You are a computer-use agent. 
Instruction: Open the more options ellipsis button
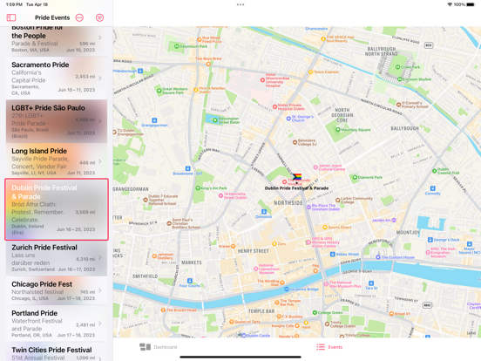[x=79, y=17]
